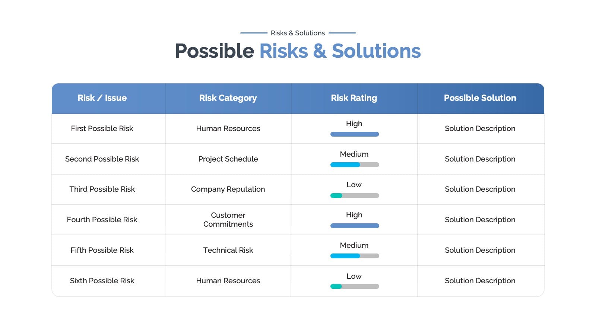
Task: Click the High rating bar for First Possible Risk
Action: pos(355,134)
